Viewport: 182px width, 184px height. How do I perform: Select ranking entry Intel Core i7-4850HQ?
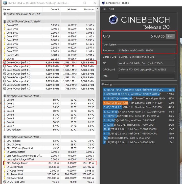(139, 133)
